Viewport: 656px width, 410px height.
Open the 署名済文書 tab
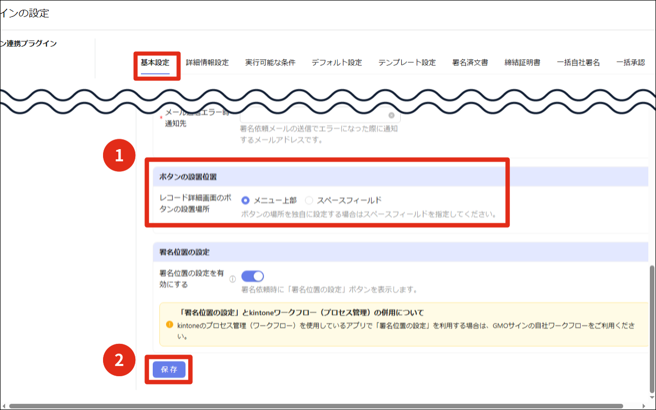click(470, 63)
